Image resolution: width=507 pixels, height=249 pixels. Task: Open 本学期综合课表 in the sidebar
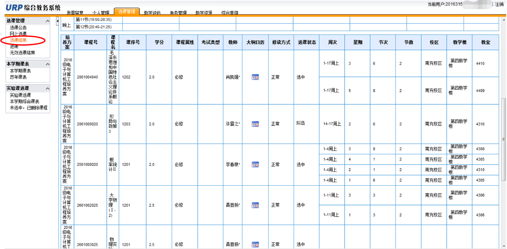click(24, 102)
